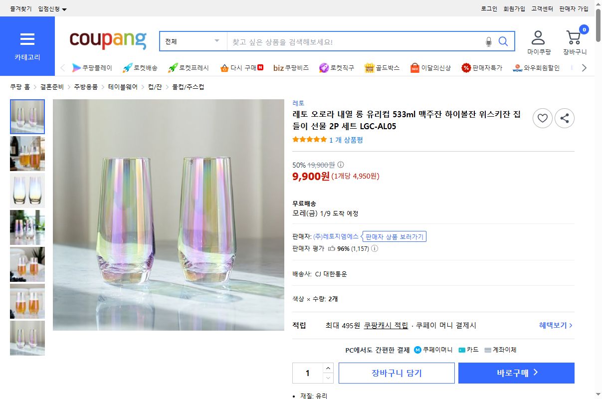
Task: Click the 골드박스 treasure box icon
Action: tap(369, 67)
